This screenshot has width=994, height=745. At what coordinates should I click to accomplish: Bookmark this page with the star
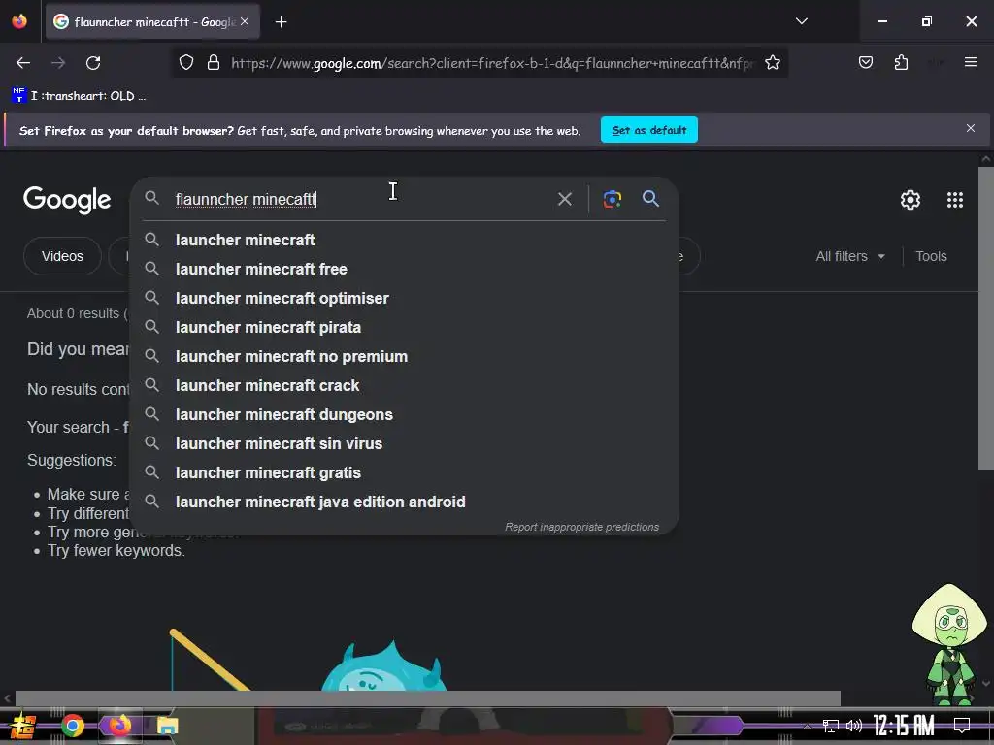pos(772,63)
